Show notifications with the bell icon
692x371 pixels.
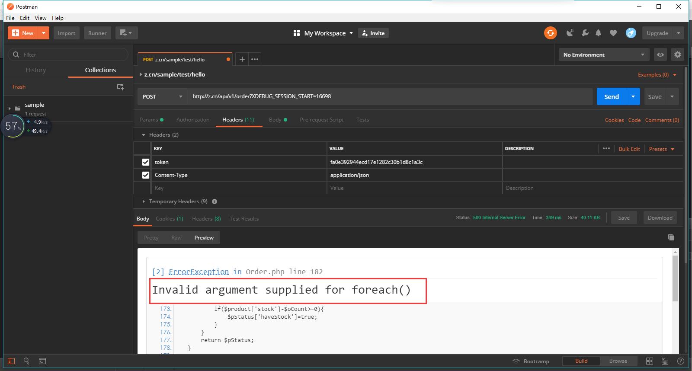(x=599, y=33)
